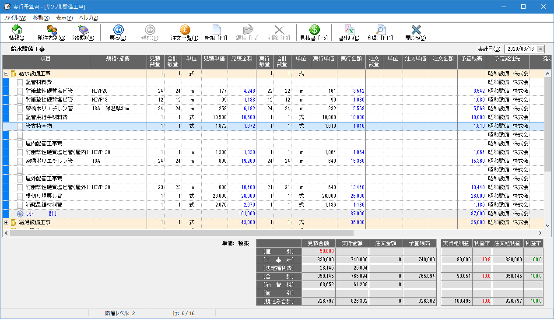The width and height of the screenshot is (554, 319).
Task: Click the [小 計] subtotal label
Action: [41, 214]
